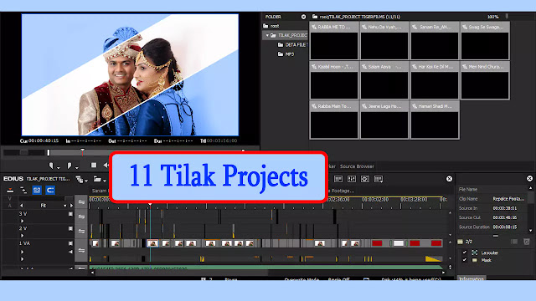Open the DETA FILE folder
The width and height of the screenshot is (536, 301).
pos(292,44)
